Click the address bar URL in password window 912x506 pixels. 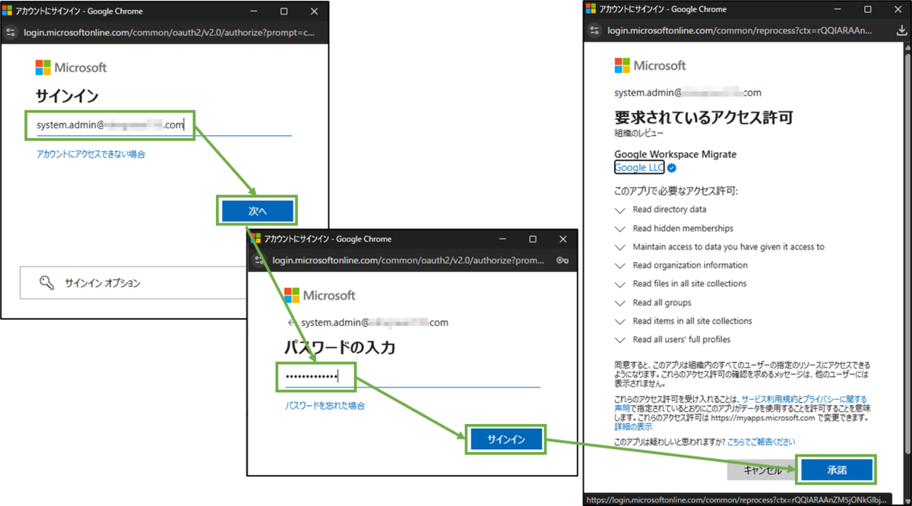point(408,260)
